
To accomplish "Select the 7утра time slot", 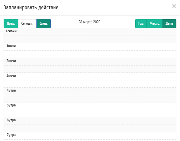I will 90,136.
